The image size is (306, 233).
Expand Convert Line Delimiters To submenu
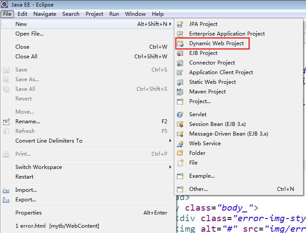coord(170,140)
